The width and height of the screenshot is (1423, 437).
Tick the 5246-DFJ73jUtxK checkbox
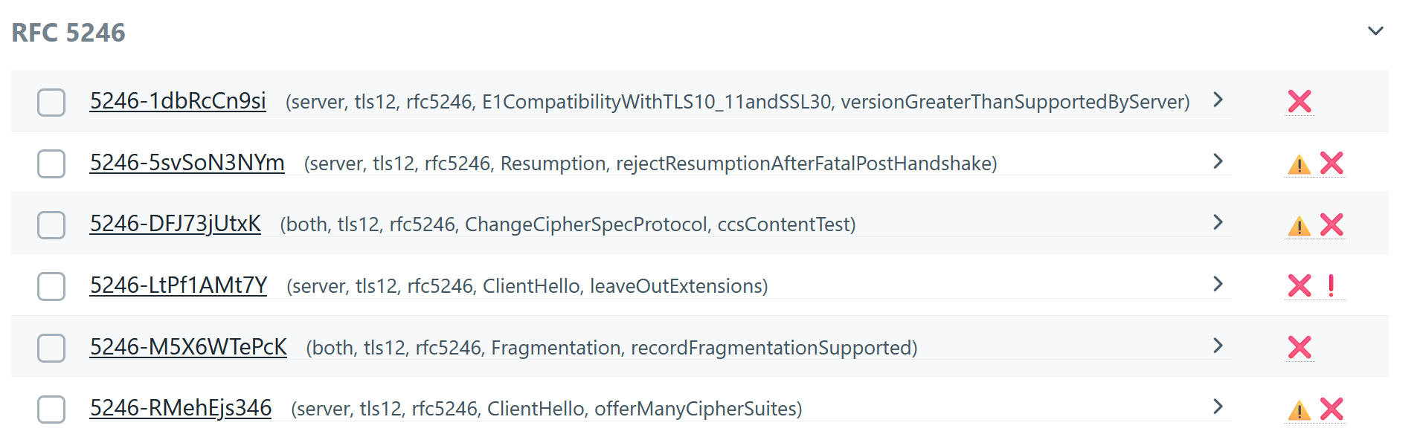(x=51, y=224)
